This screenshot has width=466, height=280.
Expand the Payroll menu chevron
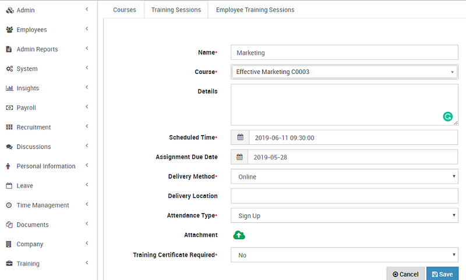click(87, 107)
